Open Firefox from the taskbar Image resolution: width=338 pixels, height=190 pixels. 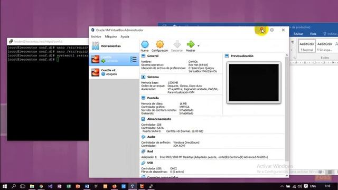(x=114, y=186)
